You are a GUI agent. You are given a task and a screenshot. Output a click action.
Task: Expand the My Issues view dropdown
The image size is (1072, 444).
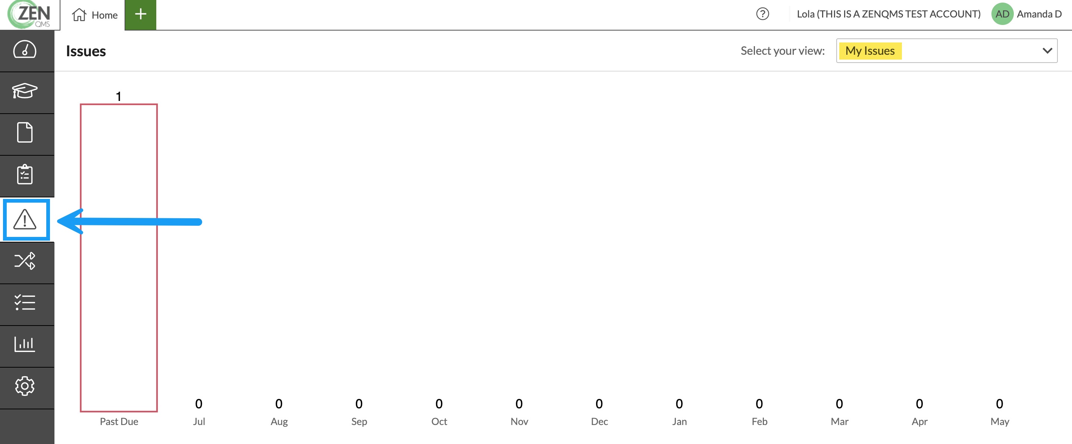point(946,51)
